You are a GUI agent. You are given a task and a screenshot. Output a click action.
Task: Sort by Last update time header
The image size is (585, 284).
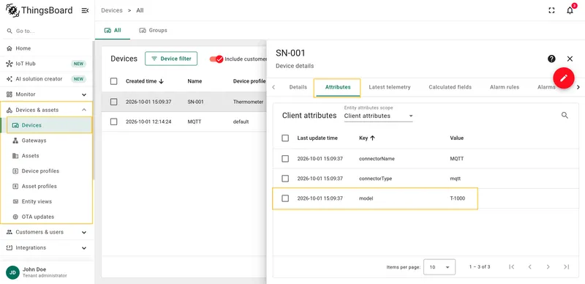tap(317, 138)
